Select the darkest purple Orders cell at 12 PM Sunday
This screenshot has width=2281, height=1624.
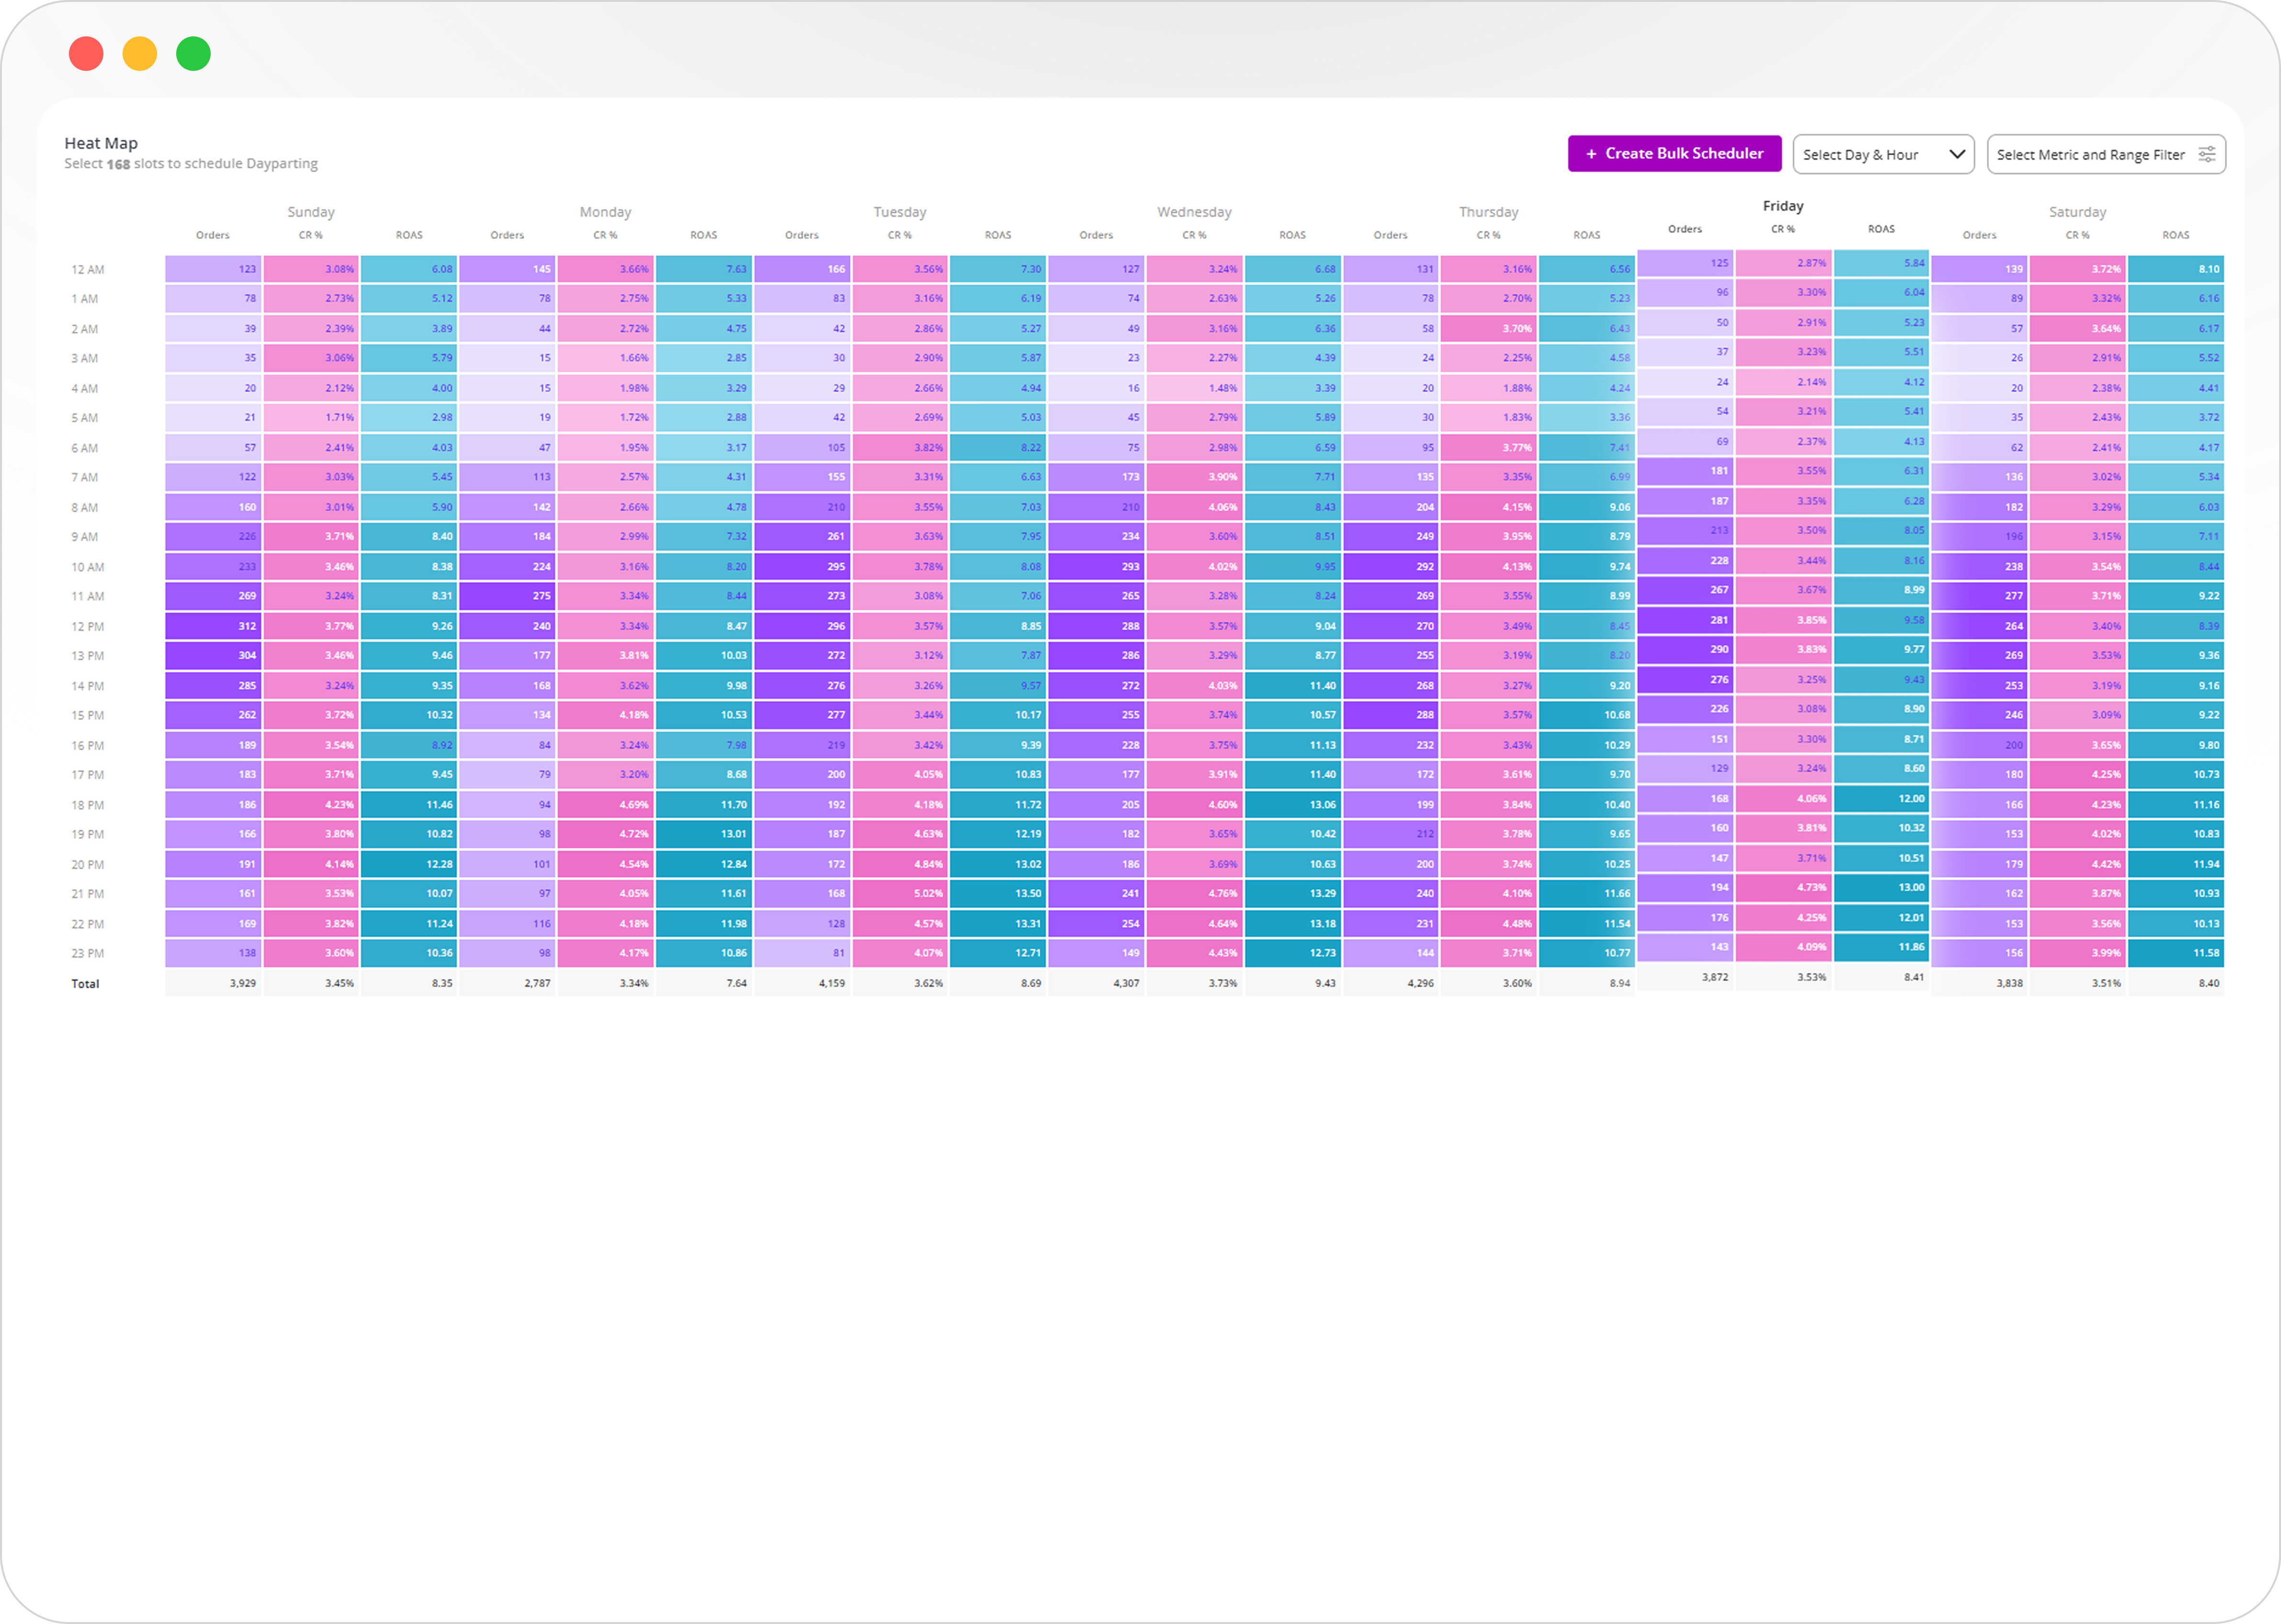(212, 626)
